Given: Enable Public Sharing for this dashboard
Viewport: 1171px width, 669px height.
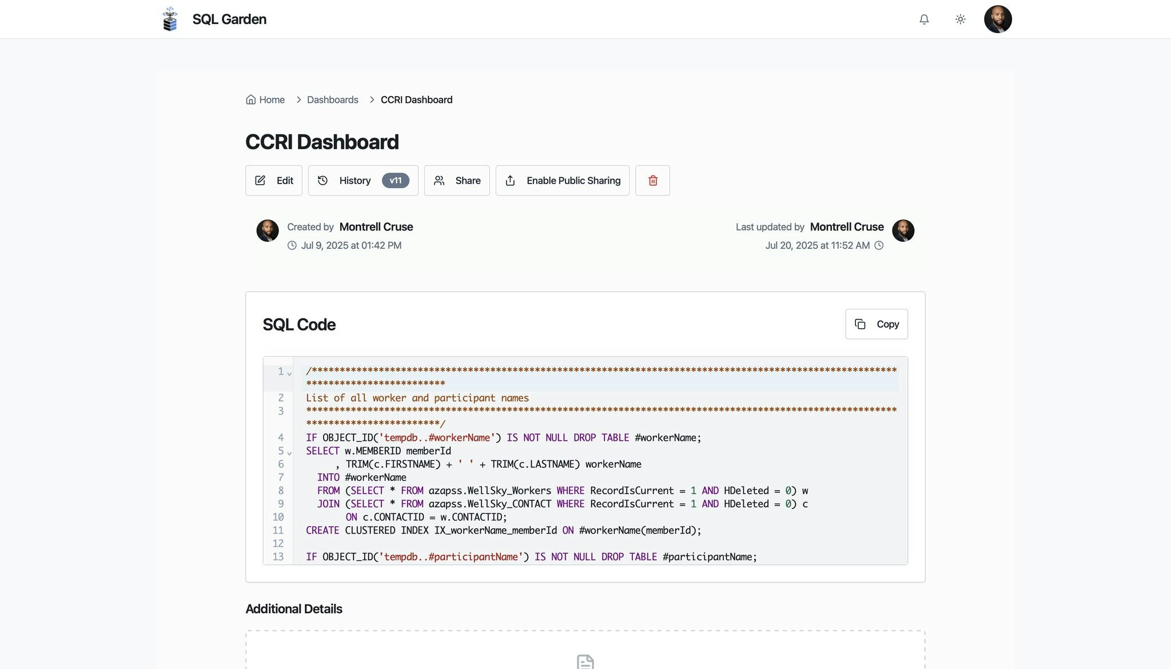Looking at the screenshot, I should (x=562, y=181).
